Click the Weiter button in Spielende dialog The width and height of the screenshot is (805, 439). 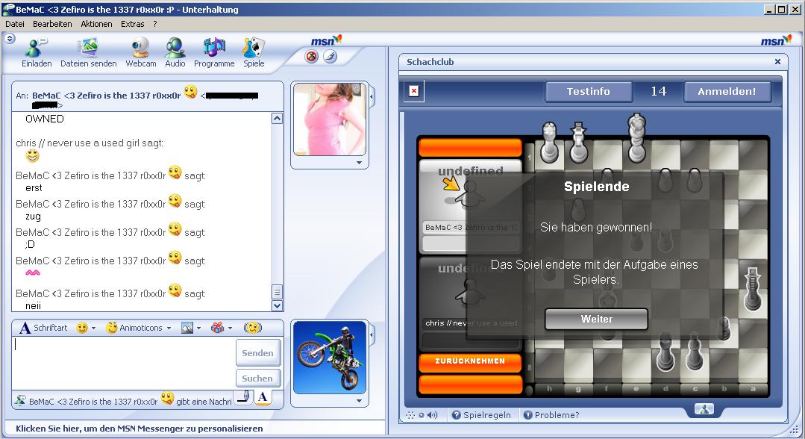[596, 319]
